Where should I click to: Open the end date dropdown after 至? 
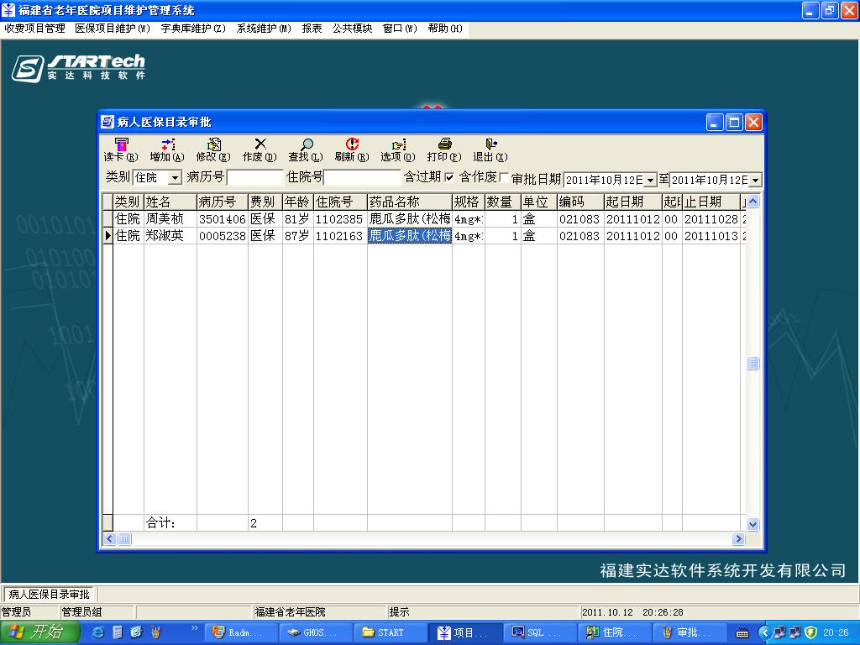pos(755,180)
